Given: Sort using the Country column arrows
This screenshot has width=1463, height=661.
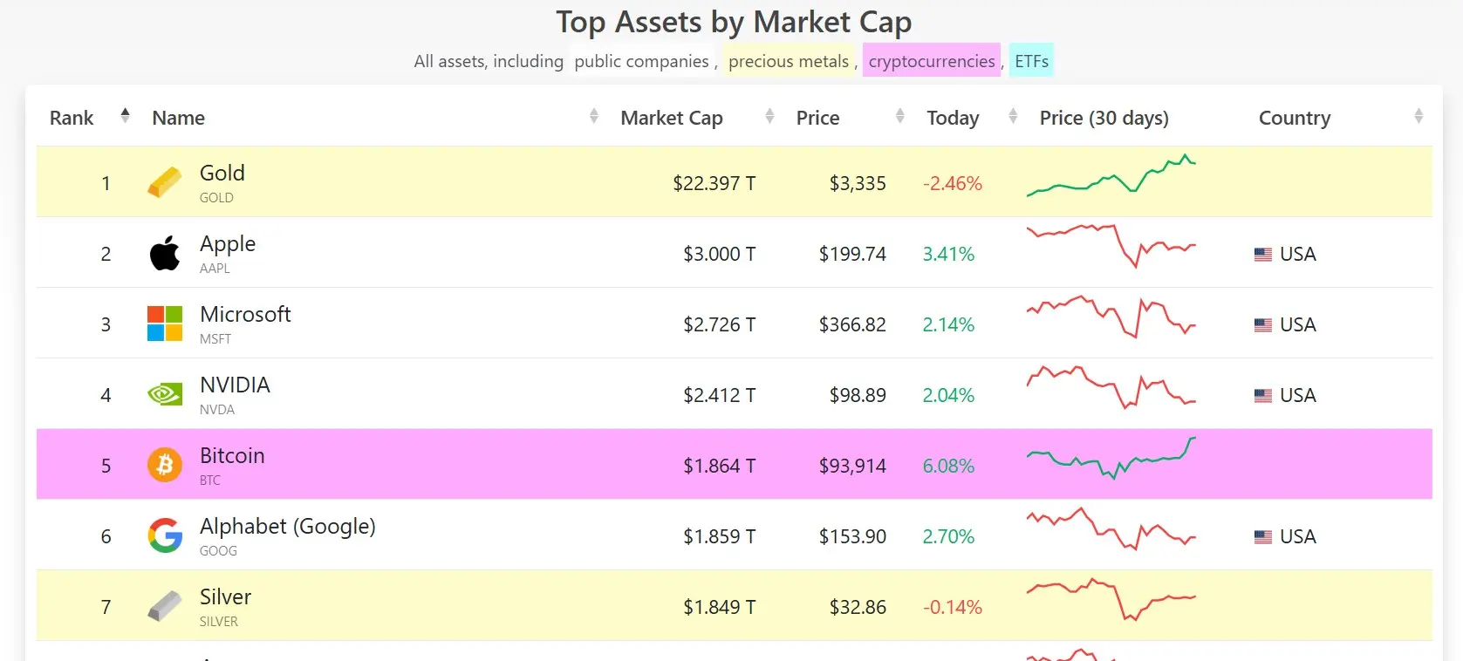Looking at the screenshot, I should 1418,115.
